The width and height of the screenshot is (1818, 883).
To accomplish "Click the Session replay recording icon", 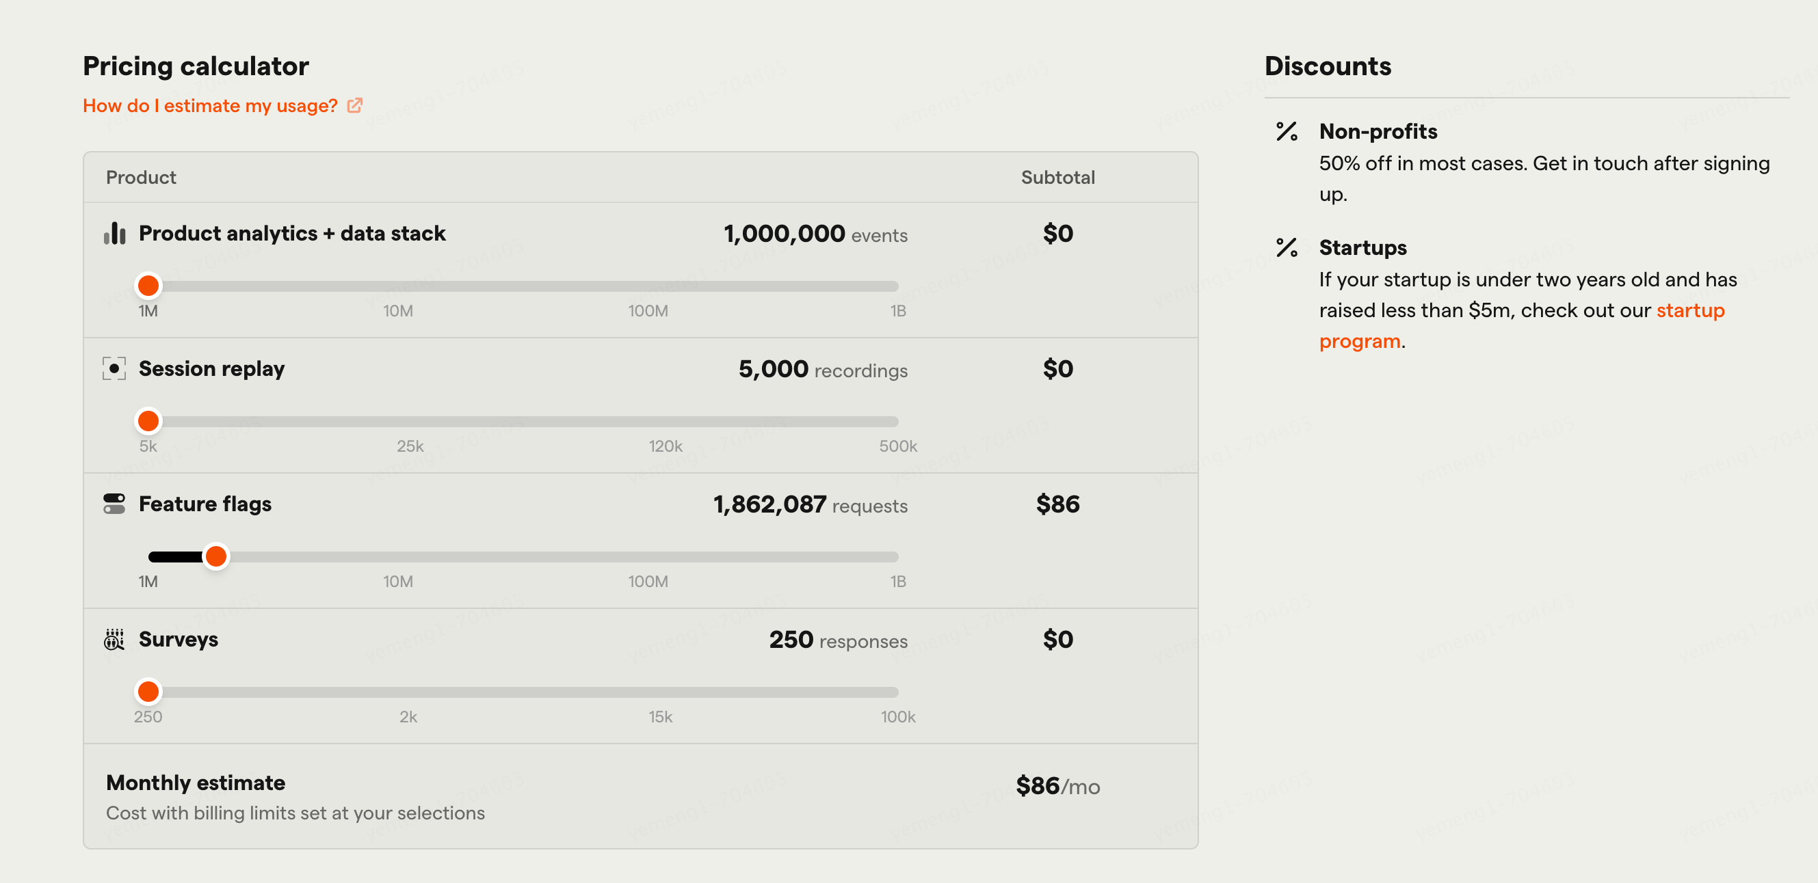I will (114, 369).
